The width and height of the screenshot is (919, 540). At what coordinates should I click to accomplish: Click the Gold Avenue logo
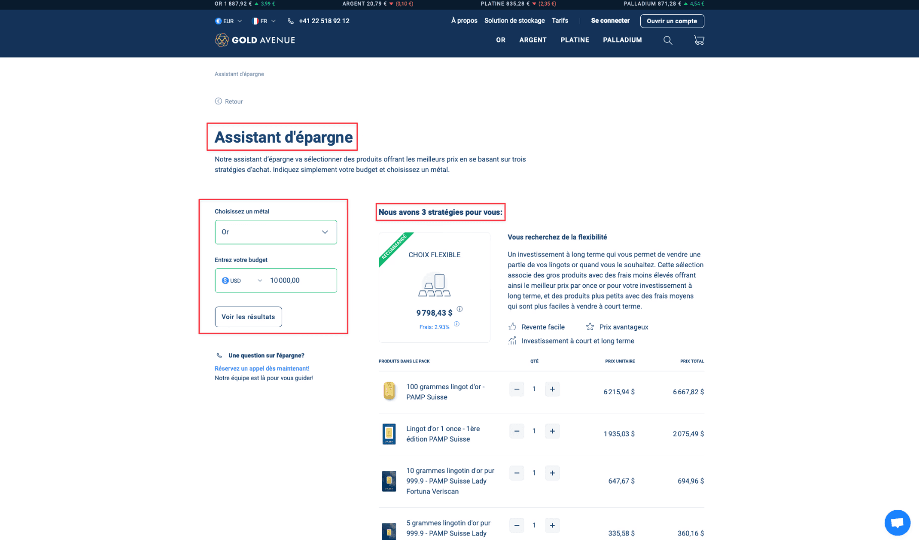[255, 40]
